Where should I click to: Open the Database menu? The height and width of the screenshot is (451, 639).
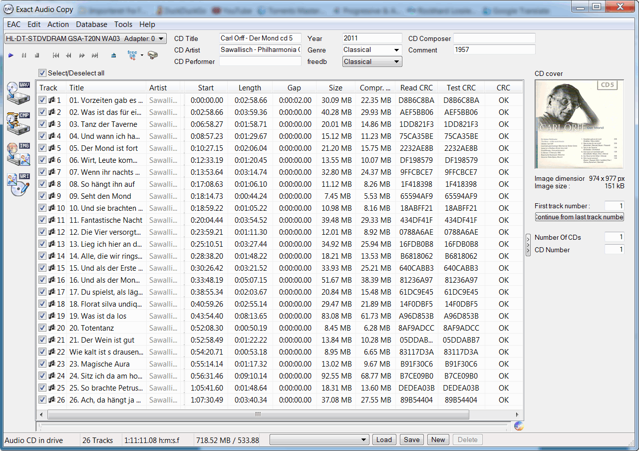[x=91, y=24]
